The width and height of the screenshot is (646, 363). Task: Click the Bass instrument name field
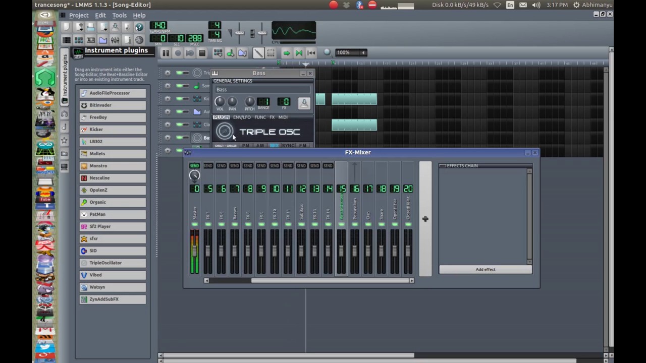coord(262,90)
